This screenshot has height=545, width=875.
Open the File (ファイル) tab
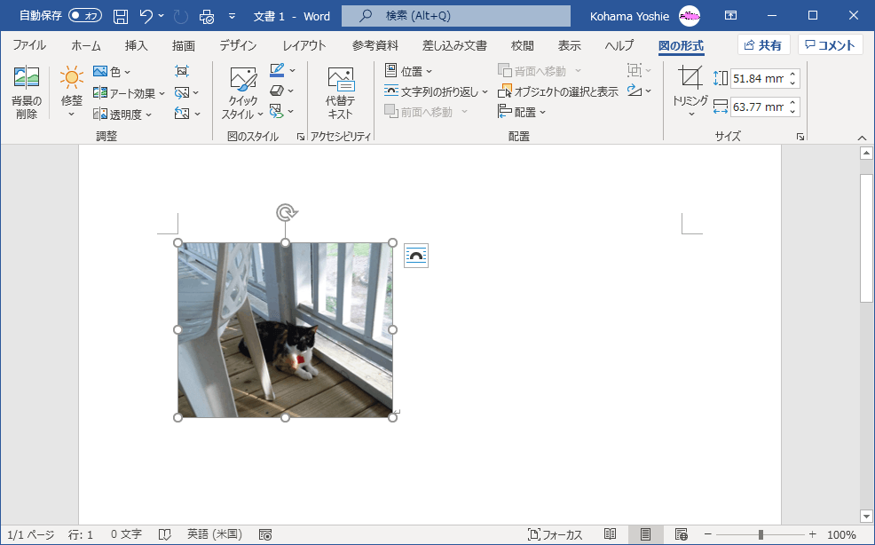coord(29,46)
